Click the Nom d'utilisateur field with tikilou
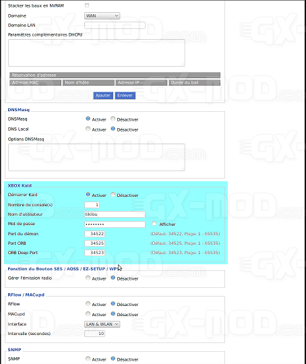Image resolution: width=306 pixels, height=364 pixels. click(x=115, y=214)
